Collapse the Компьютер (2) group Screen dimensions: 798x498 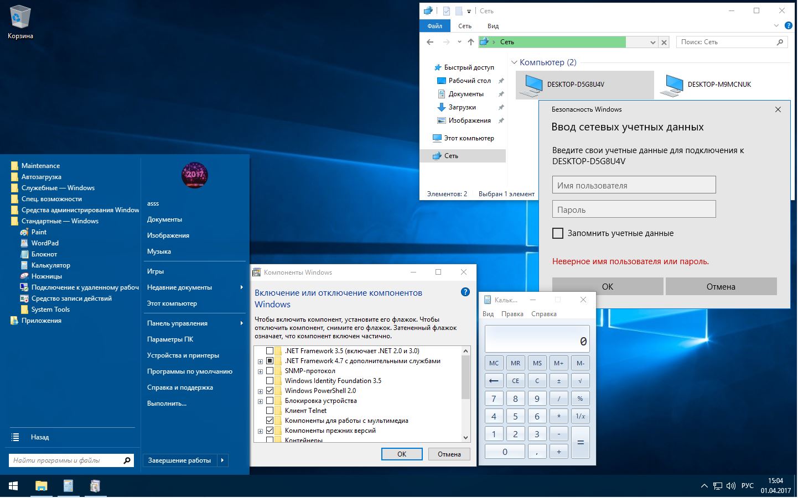tap(514, 62)
